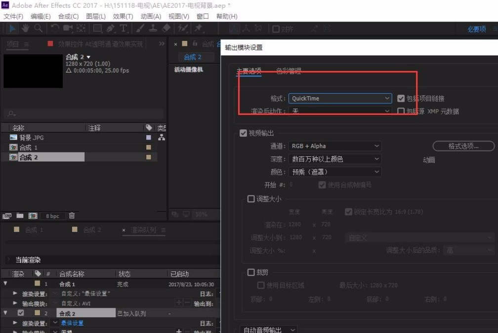Open the 文件(F) menu

(13, 16)
